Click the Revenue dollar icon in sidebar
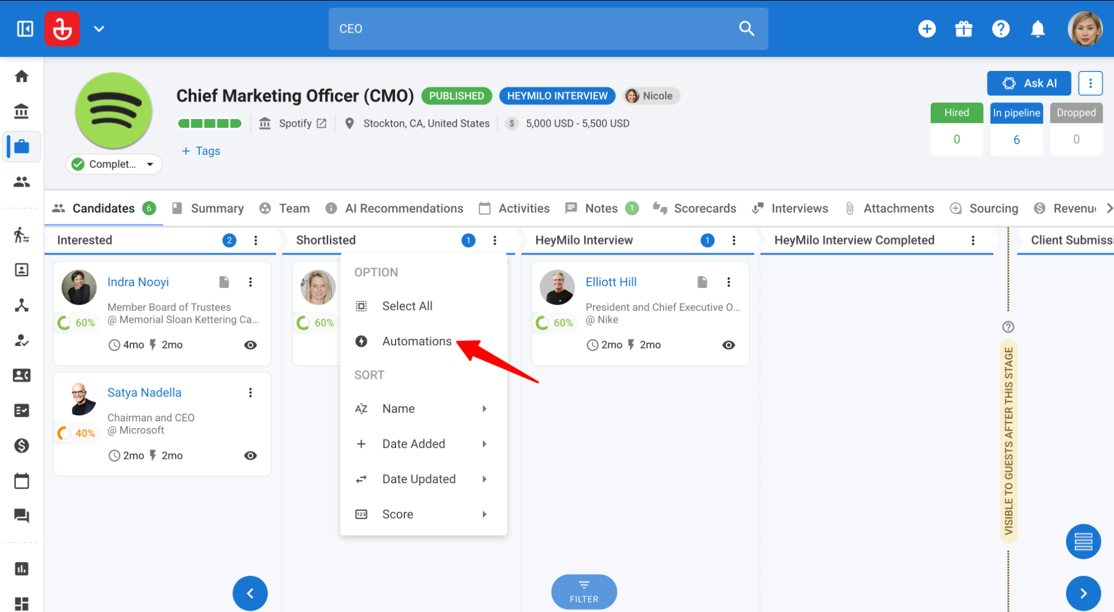This screenshot has width=1114, height=612. pyautogui.click(x=21, y=445)
